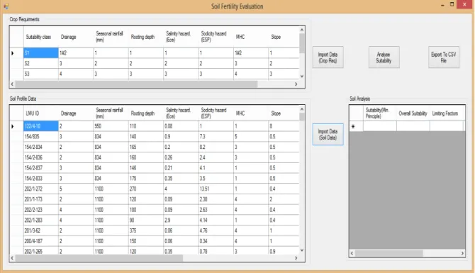
Task: Select the LMU ID cell 154/2-837
Action: click(41, 168)
